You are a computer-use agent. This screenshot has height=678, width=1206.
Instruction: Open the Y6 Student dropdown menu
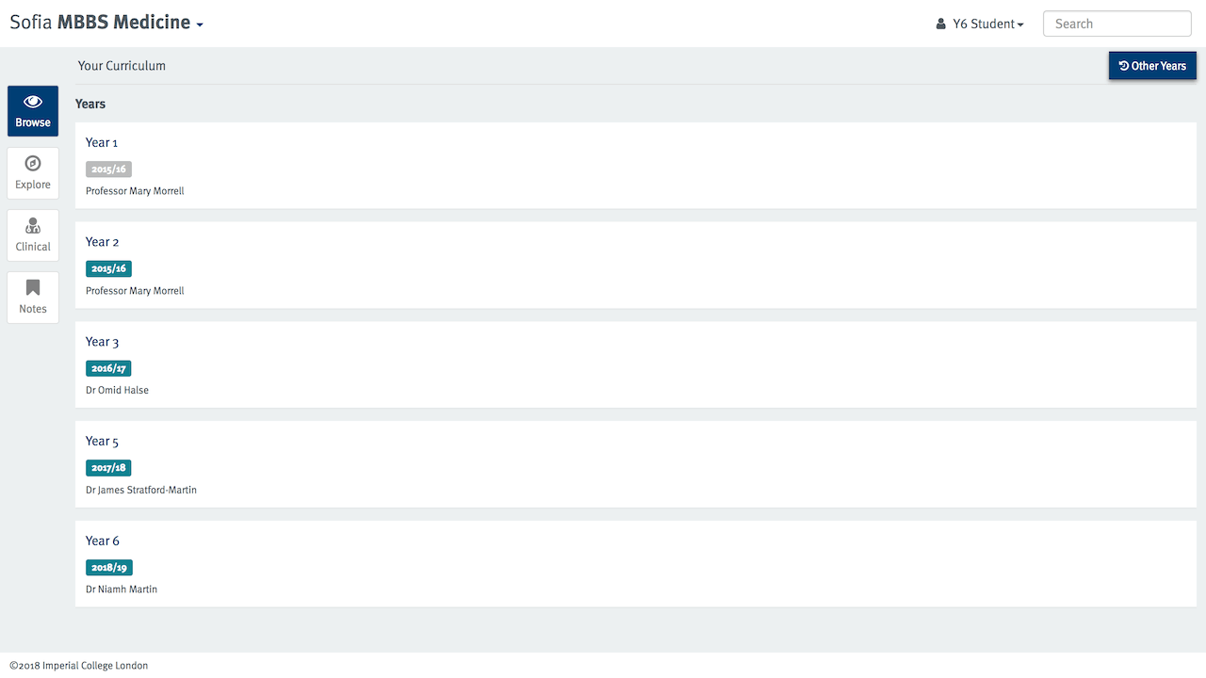pyautogui.click(x=980, y=24)
